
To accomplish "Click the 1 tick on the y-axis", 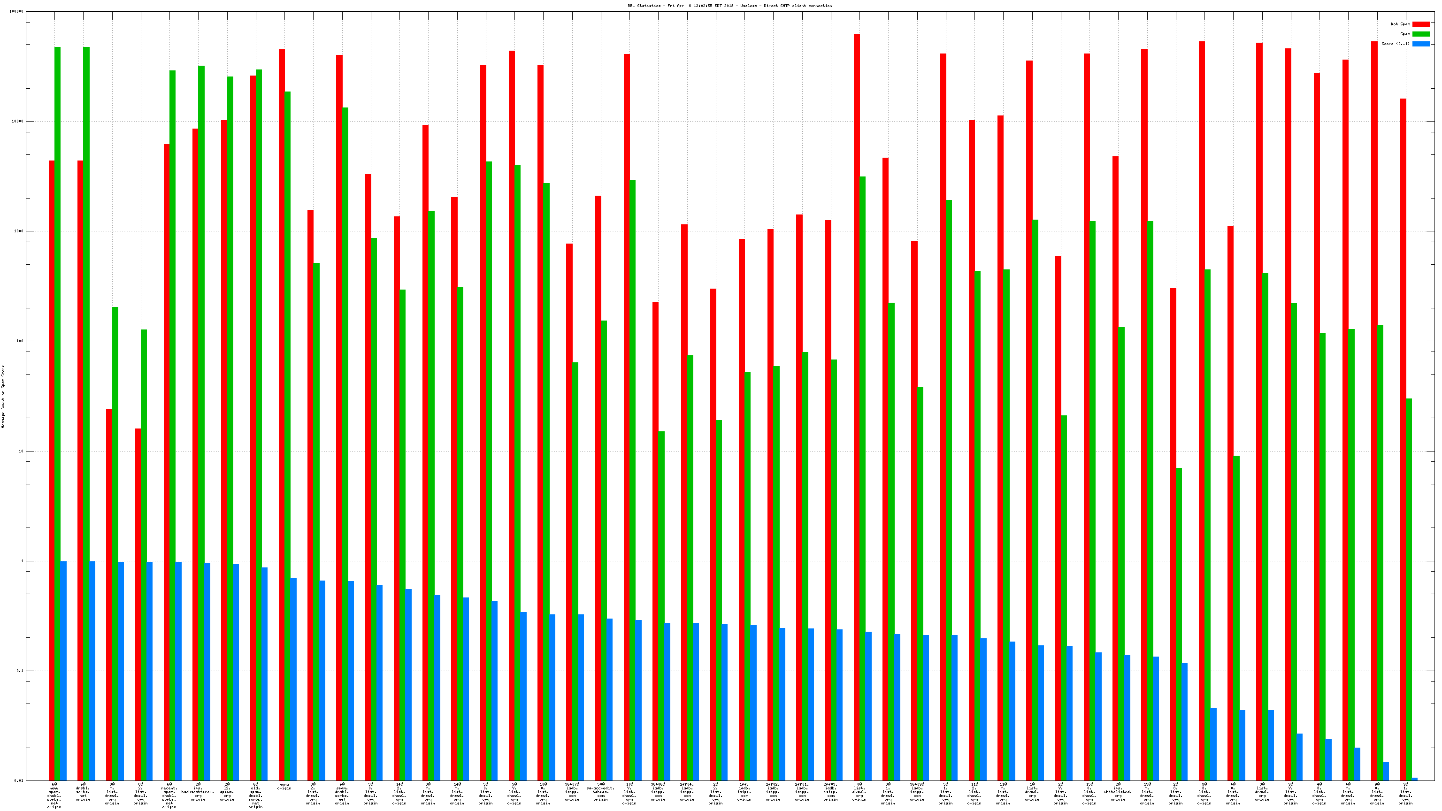I will click(x=23, y=561).
